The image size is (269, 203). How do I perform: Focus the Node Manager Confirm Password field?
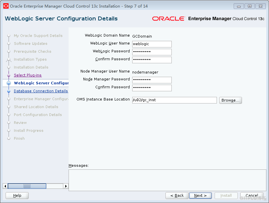coord(152,88)
